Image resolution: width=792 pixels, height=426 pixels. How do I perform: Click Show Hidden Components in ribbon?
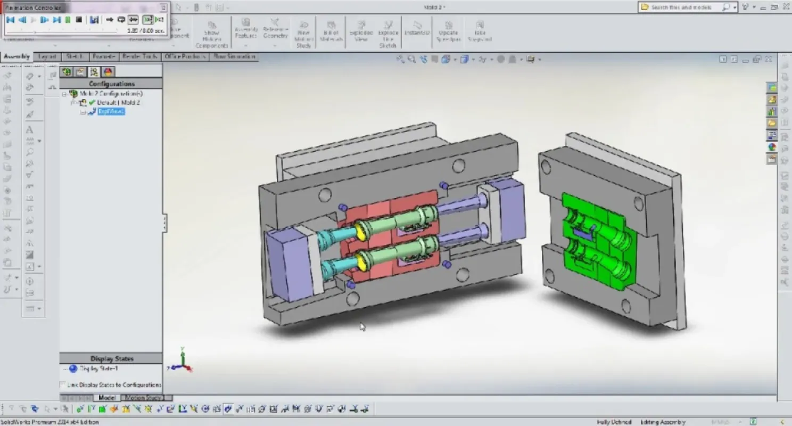(211, 35)
